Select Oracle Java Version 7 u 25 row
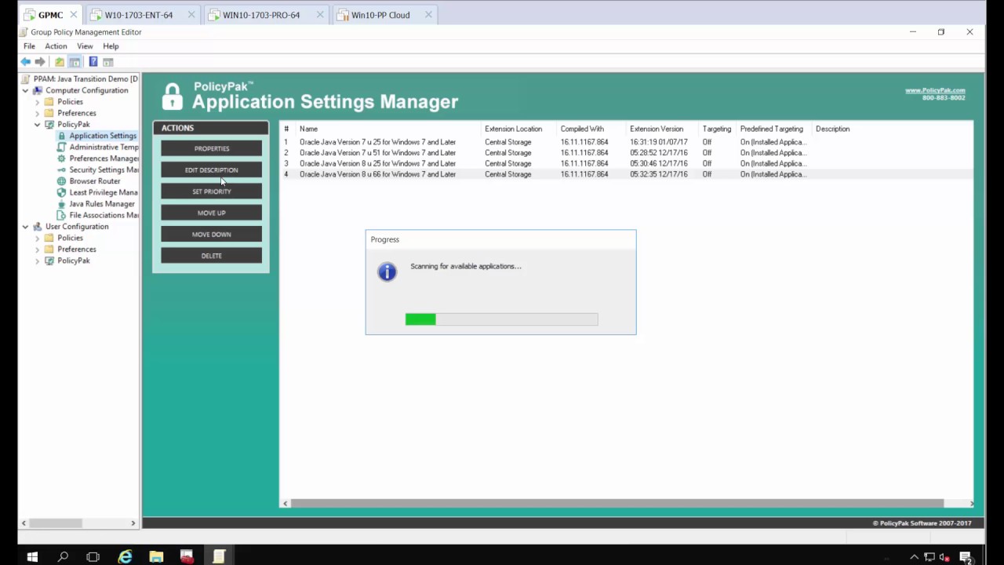The height and width of the screenshot is (565, 1004). tap(626, 142)
